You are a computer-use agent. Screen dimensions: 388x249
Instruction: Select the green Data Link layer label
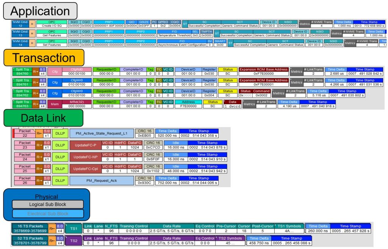click(40, 118)
